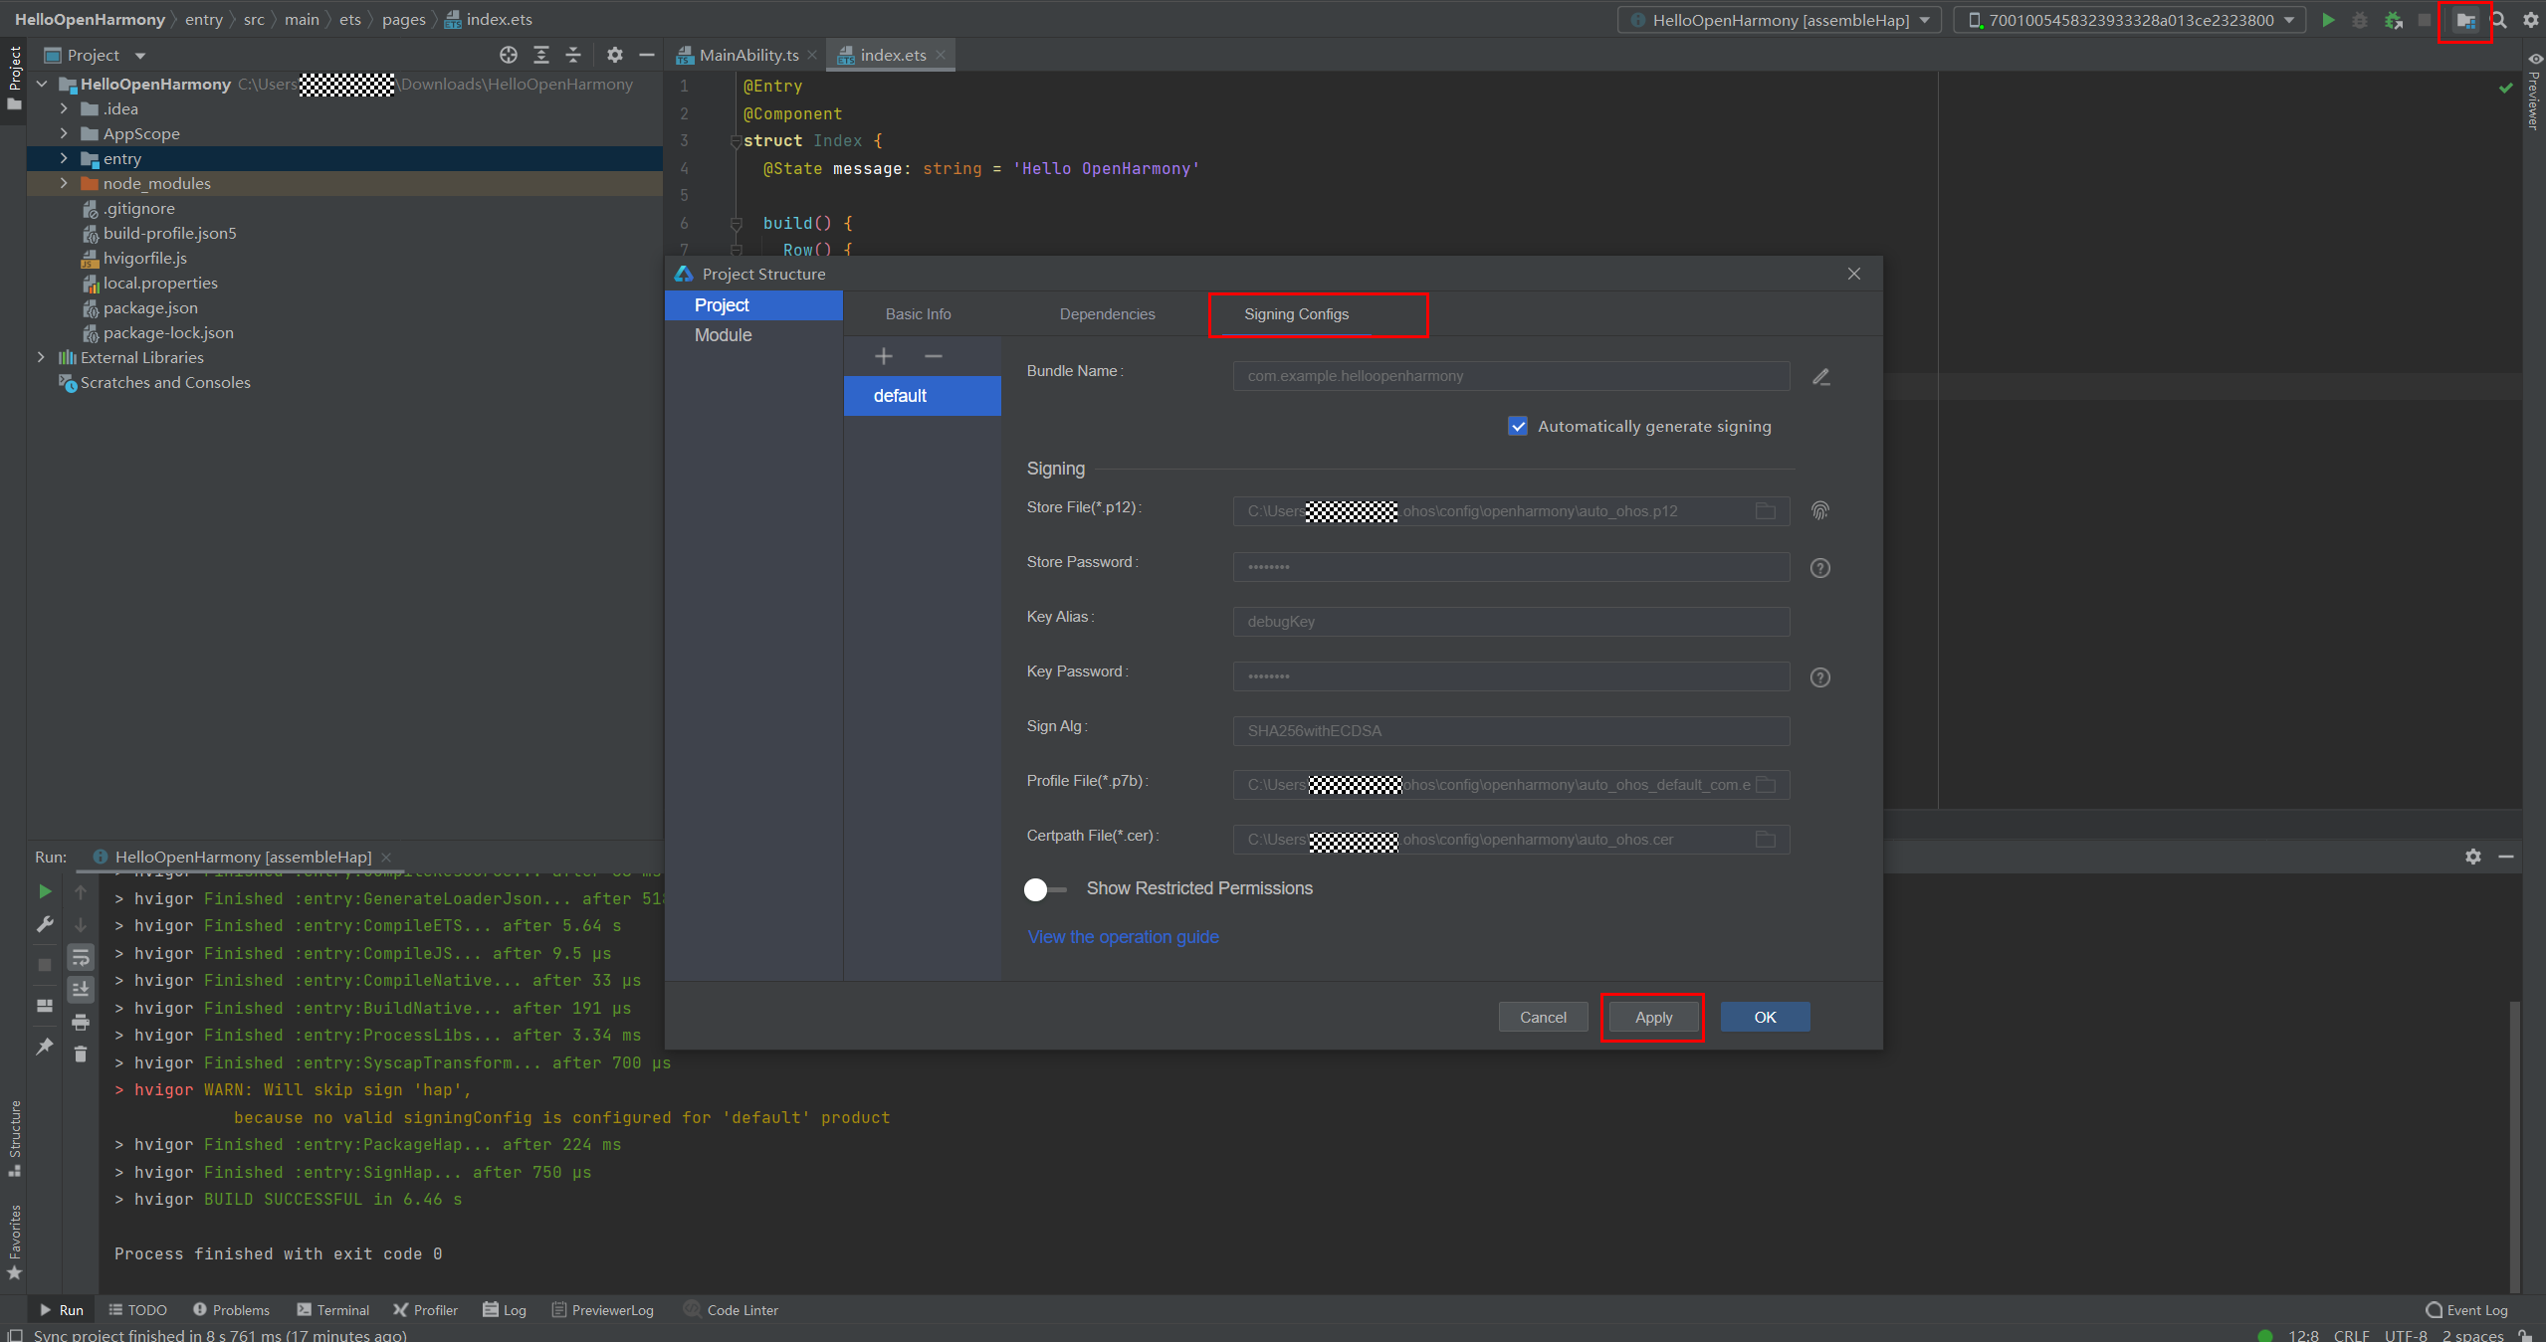The height and width of the screenshot is (1342, 2546).
Task: Click the Apply button
Action: pos(1653,1018)
